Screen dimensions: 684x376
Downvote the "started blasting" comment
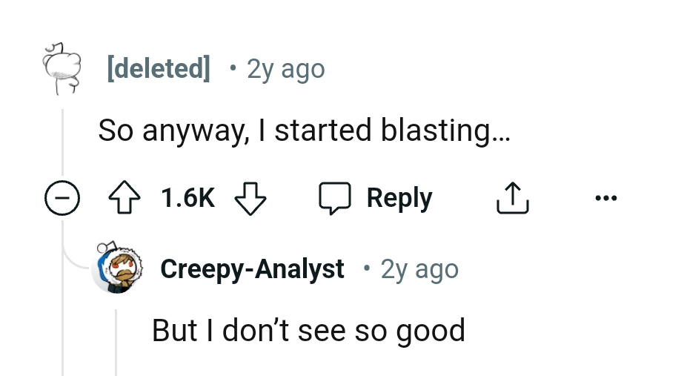click(x=250, y=198)
